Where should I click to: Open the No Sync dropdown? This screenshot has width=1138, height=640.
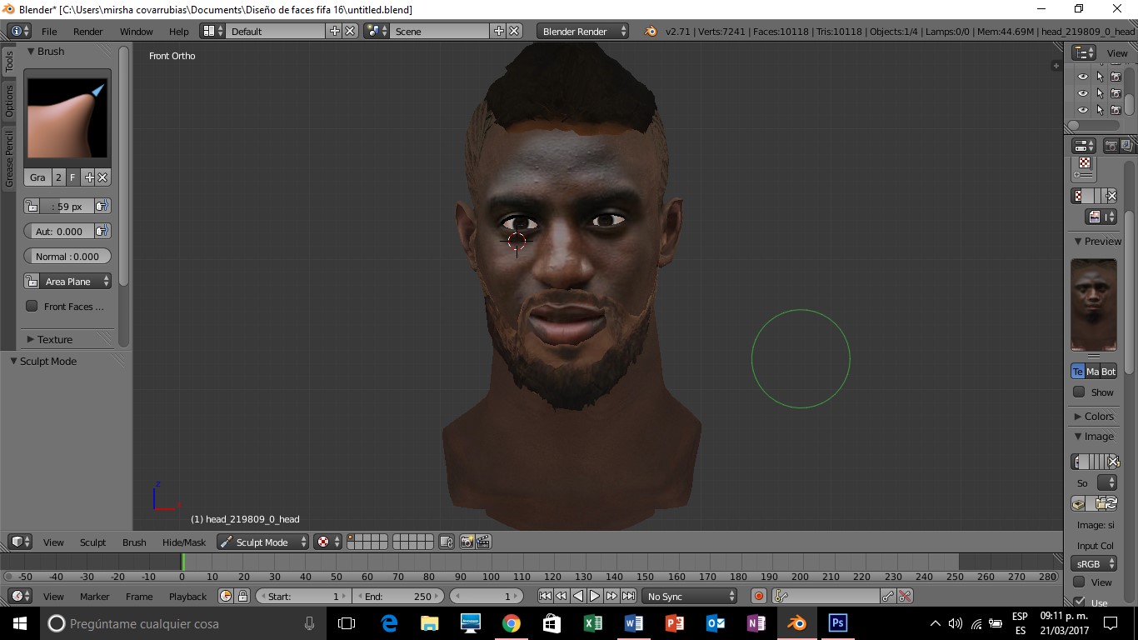pyautogui.click(x=691, y=596)
